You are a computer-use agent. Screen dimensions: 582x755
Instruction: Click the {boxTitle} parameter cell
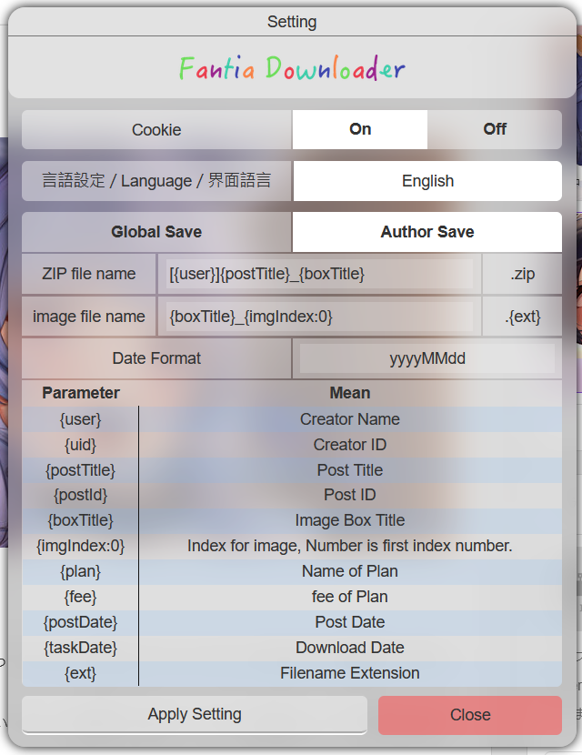80,520
